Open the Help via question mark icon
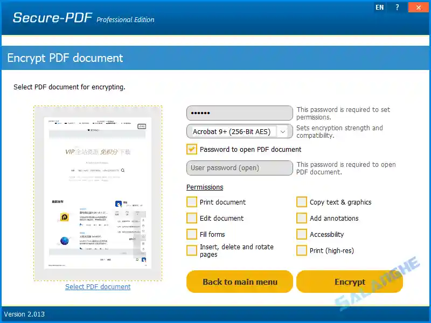This screenshot has height=323, width=431. [x=397, y=8]
